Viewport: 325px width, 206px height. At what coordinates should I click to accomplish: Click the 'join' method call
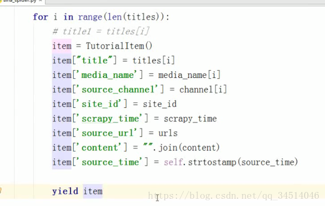168,147
